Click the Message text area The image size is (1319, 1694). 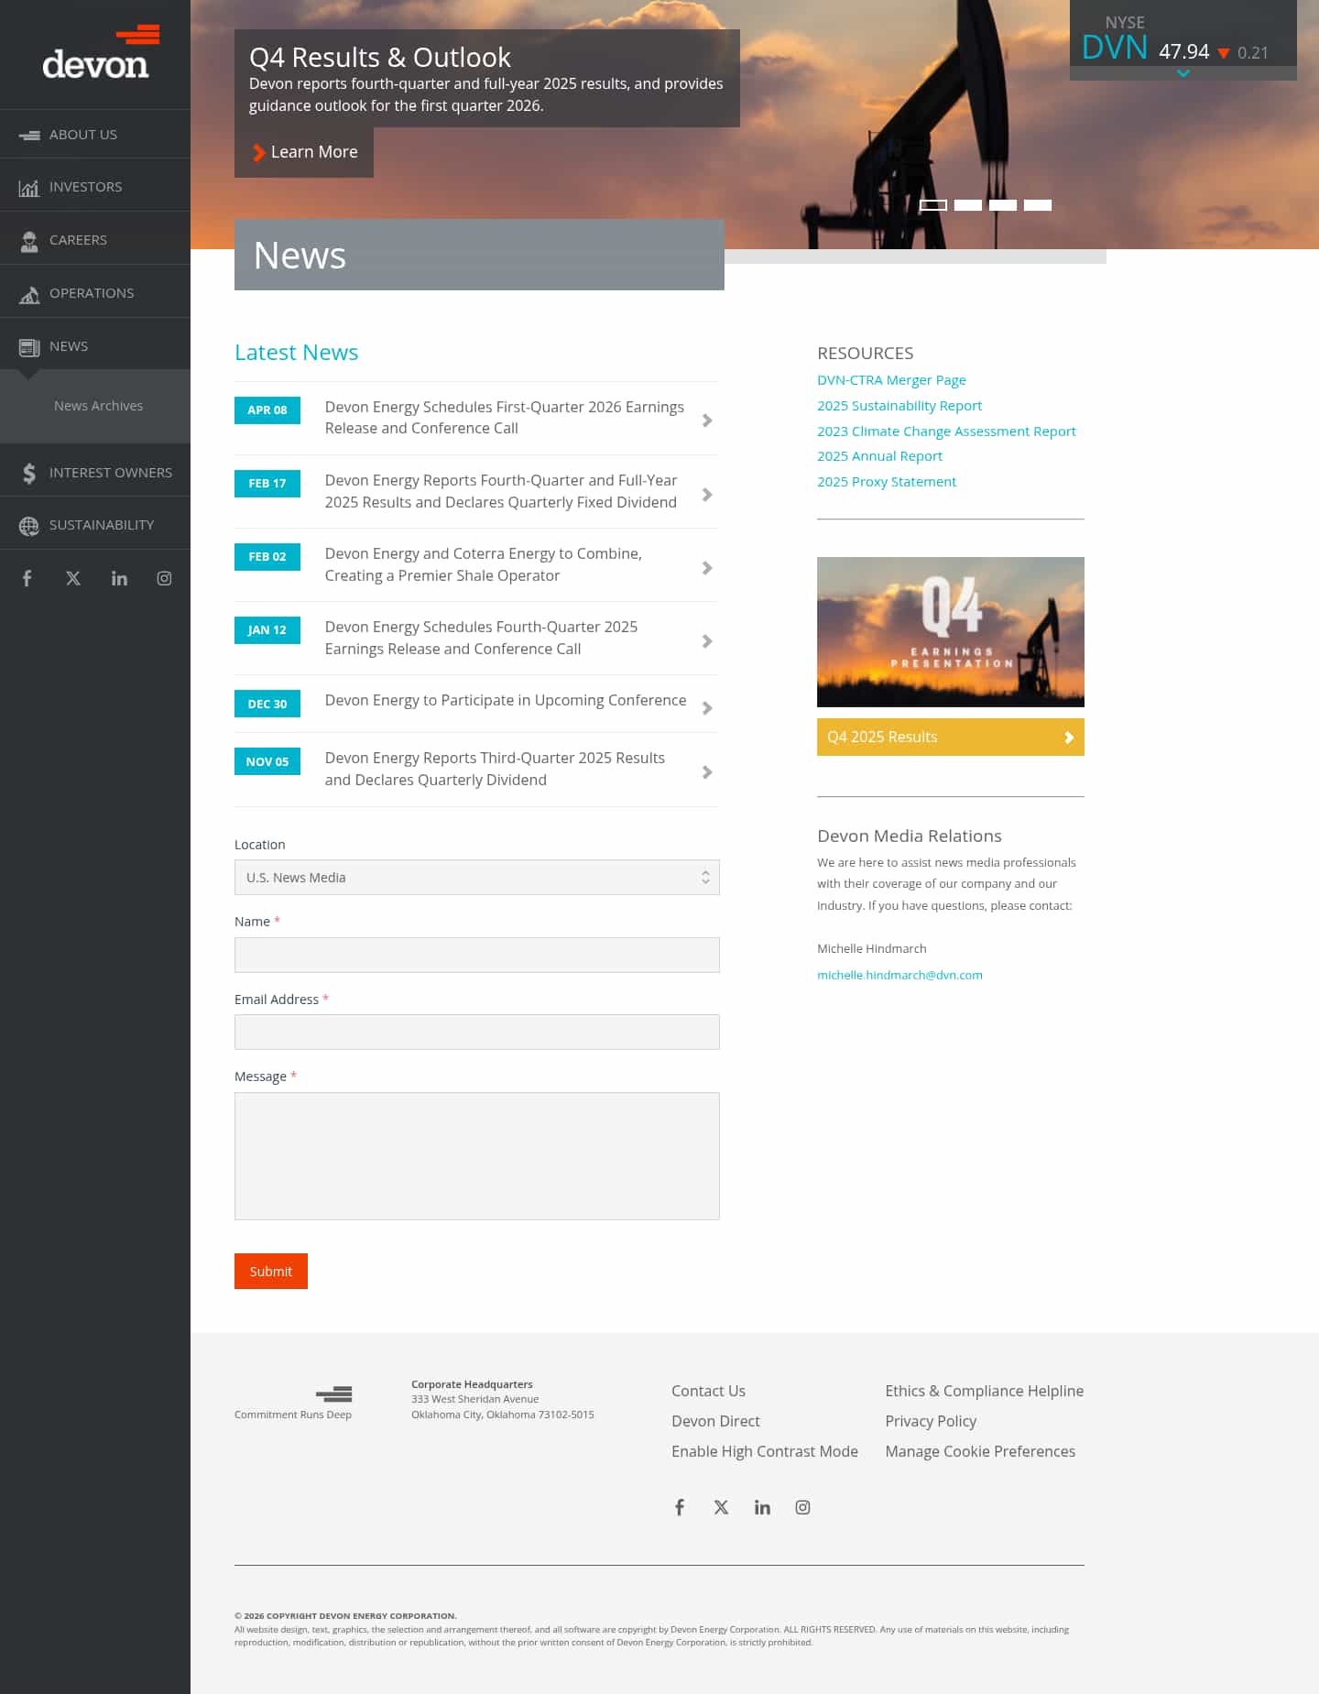click(477, 1156)
